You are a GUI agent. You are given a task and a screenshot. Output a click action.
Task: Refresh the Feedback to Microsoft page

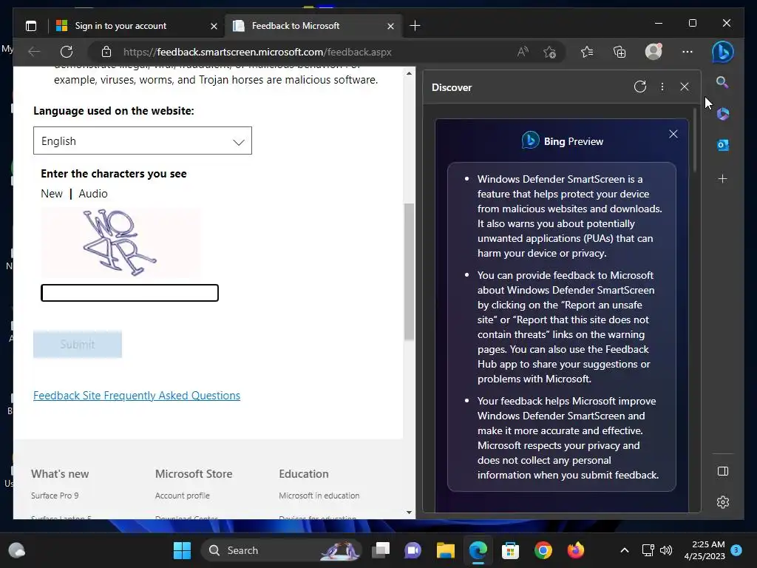coord(67,52)
